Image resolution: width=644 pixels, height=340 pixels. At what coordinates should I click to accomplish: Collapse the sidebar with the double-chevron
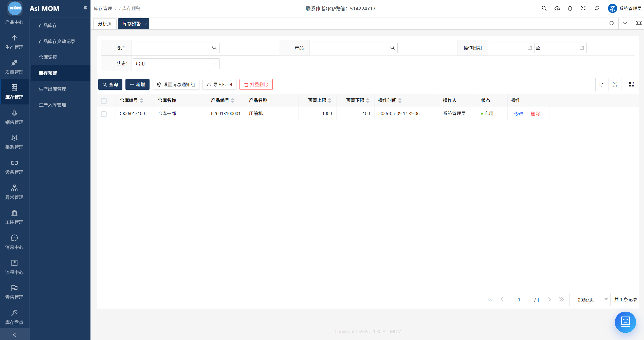[14, 335]
